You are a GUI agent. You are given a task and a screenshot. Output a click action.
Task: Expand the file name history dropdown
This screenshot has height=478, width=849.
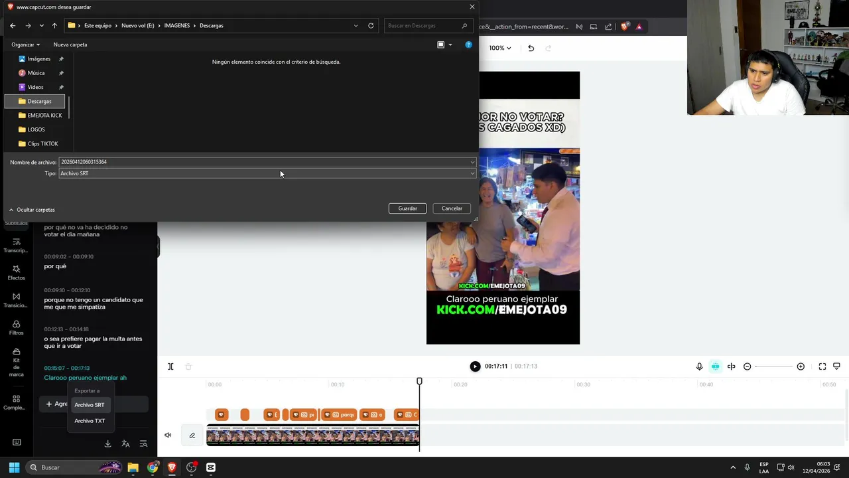(x=472, y=162)
